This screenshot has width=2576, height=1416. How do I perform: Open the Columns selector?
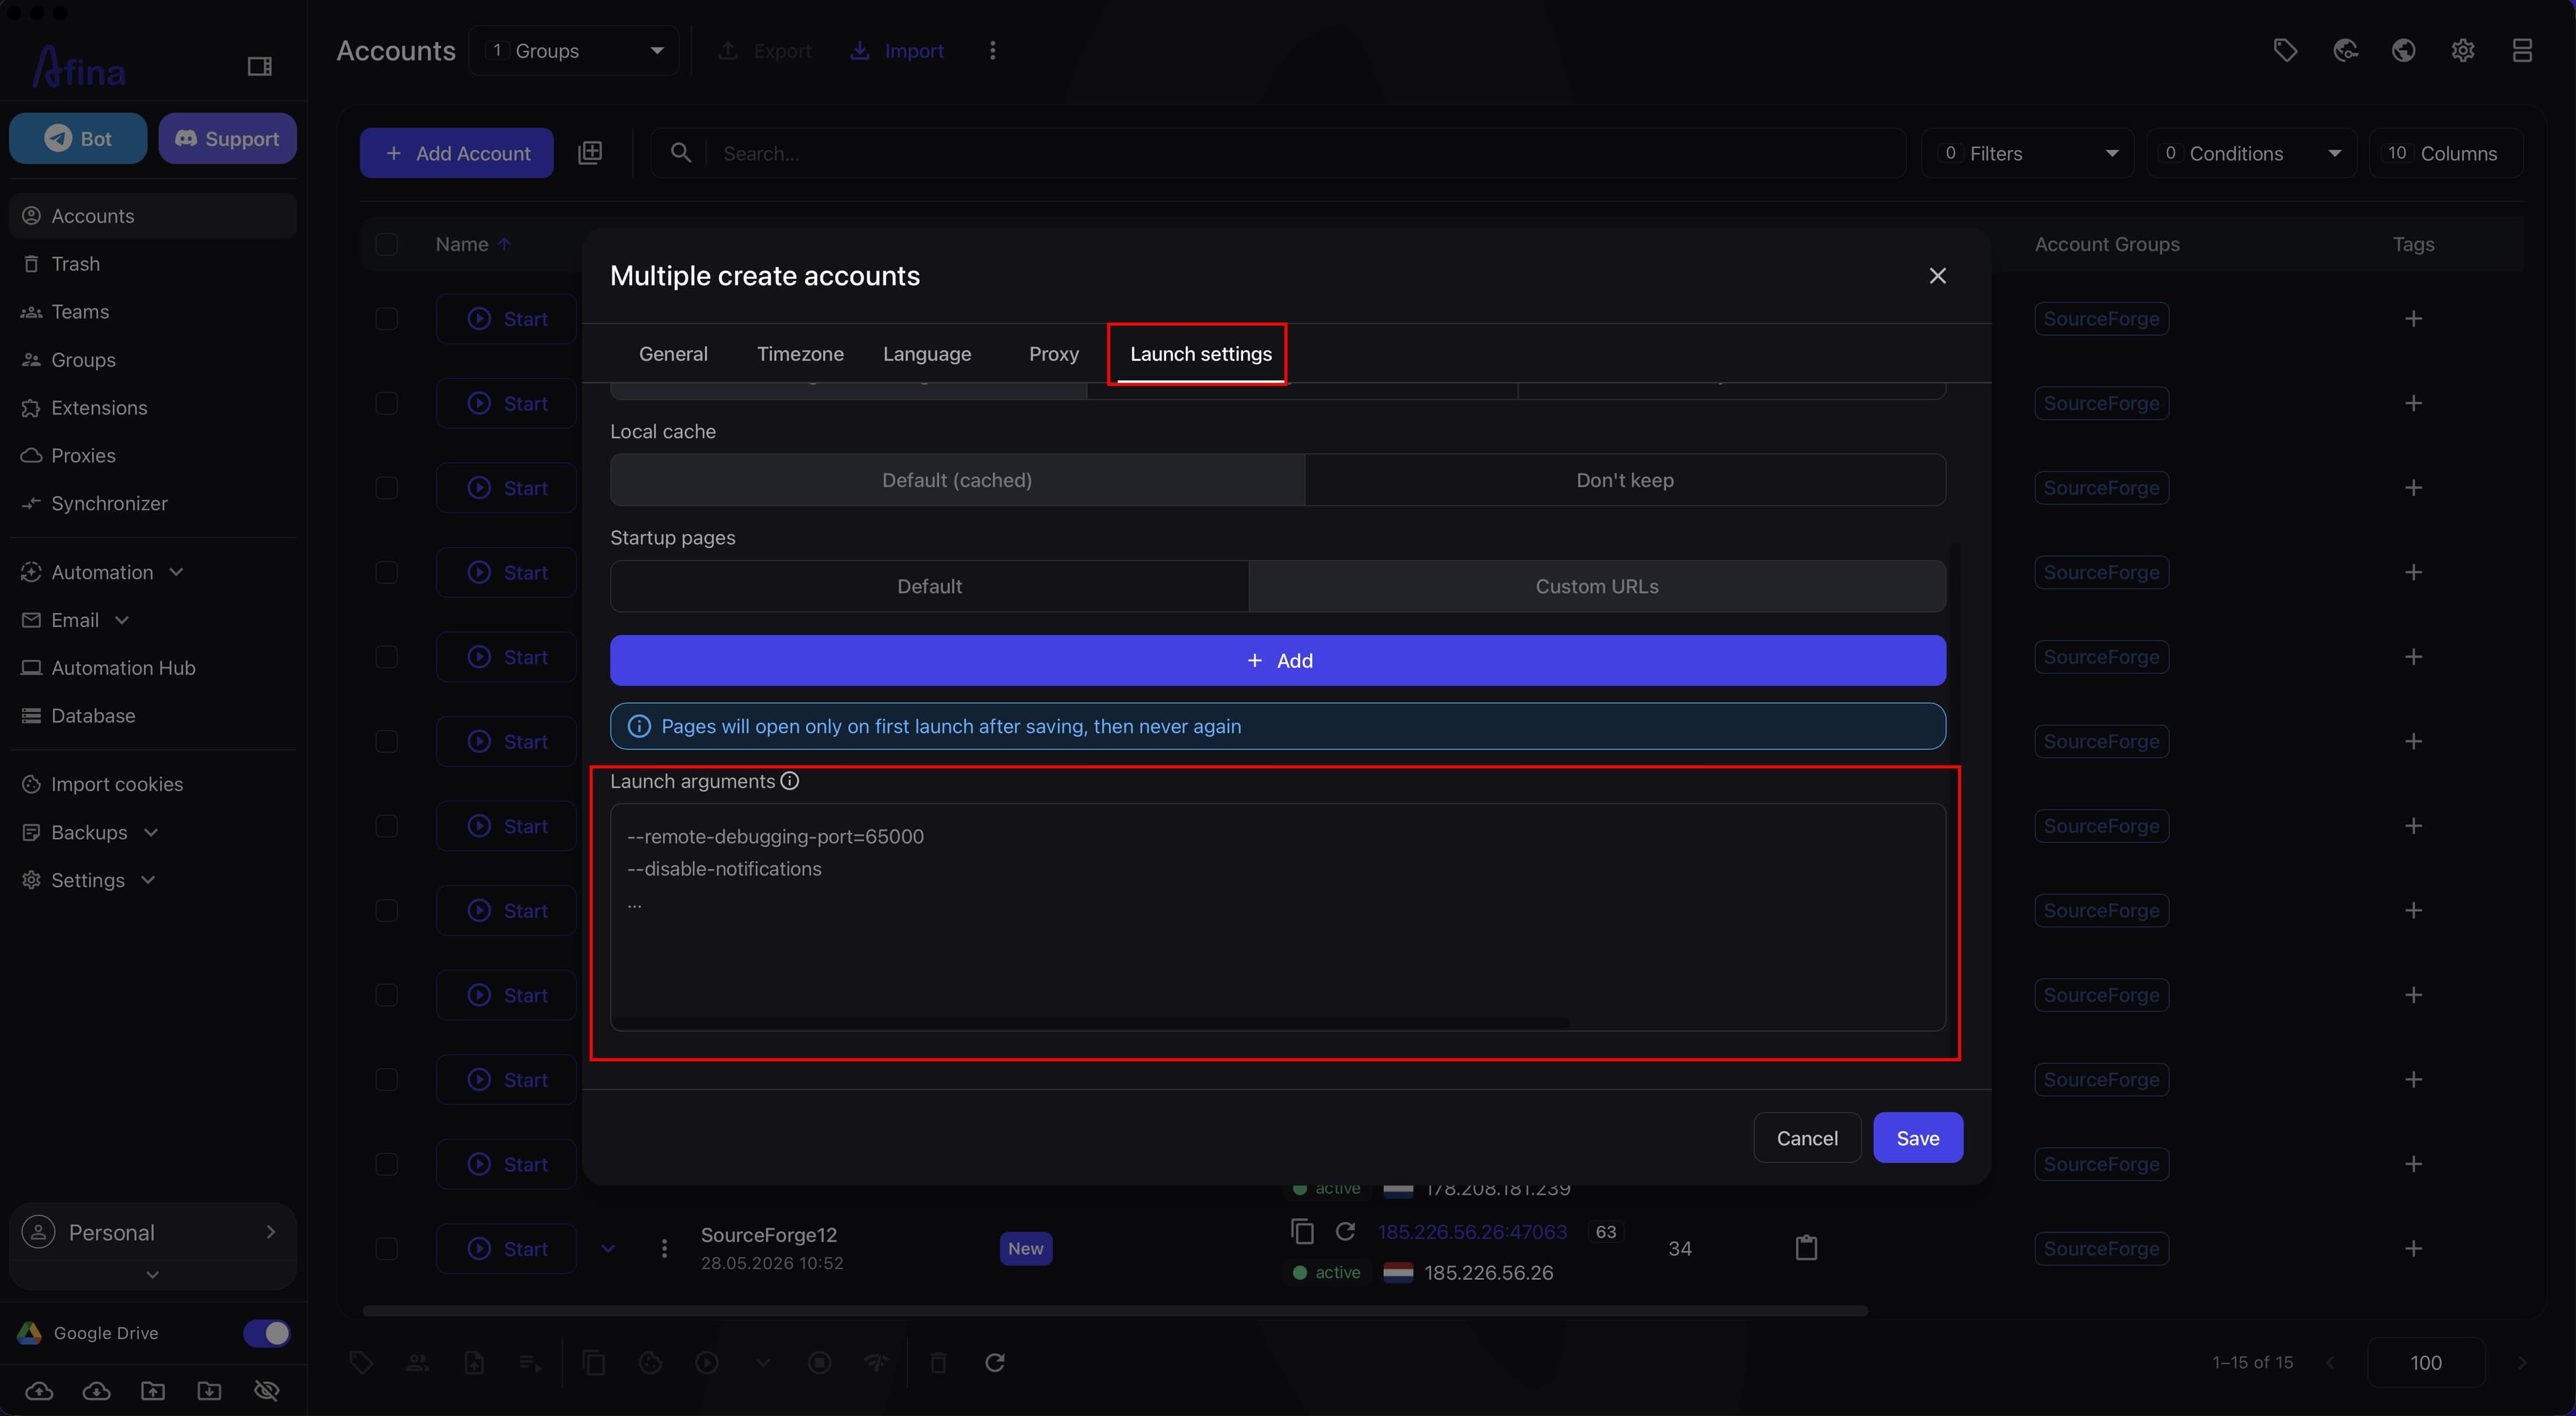[x=2446, y=154]
